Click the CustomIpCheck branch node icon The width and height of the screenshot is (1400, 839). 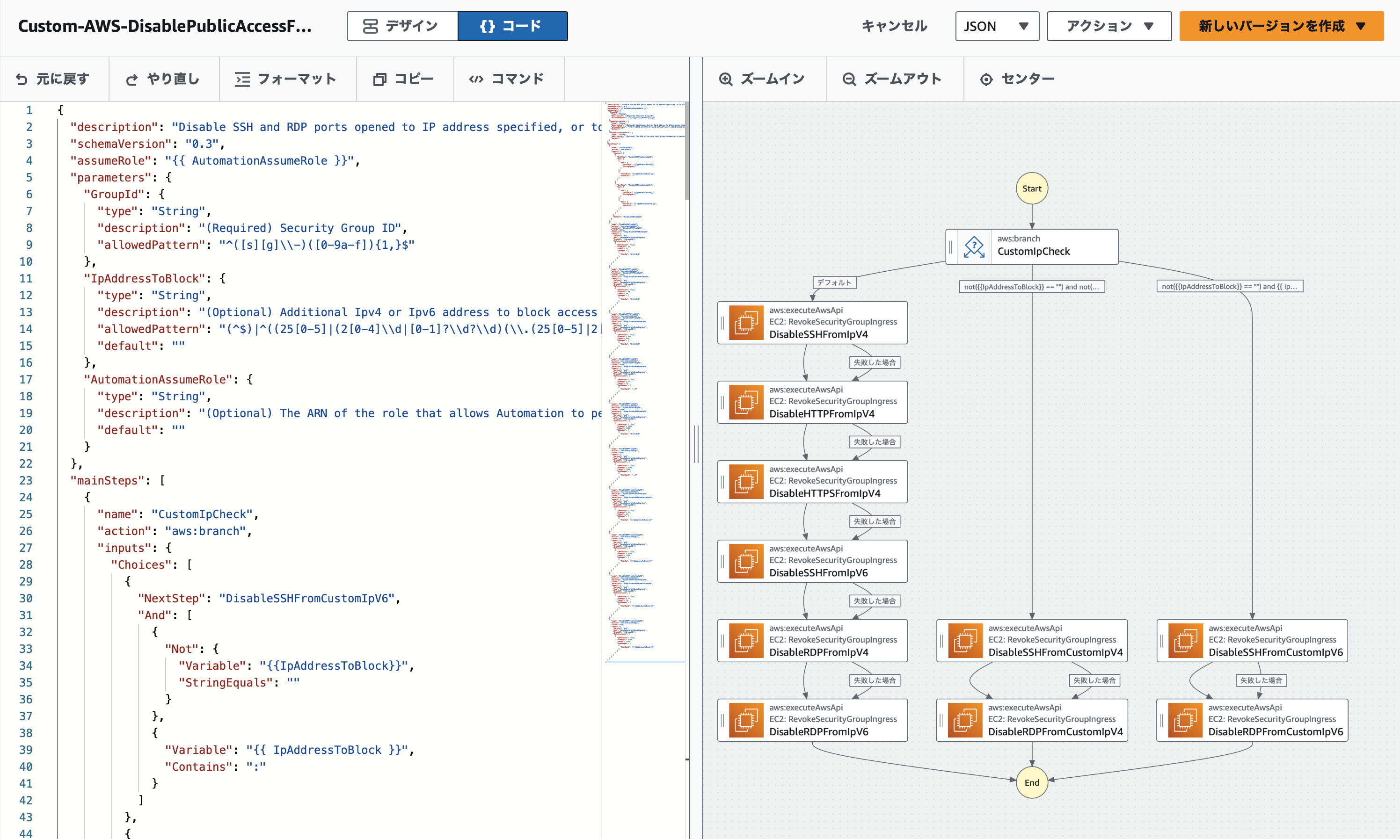pos(974,246)
